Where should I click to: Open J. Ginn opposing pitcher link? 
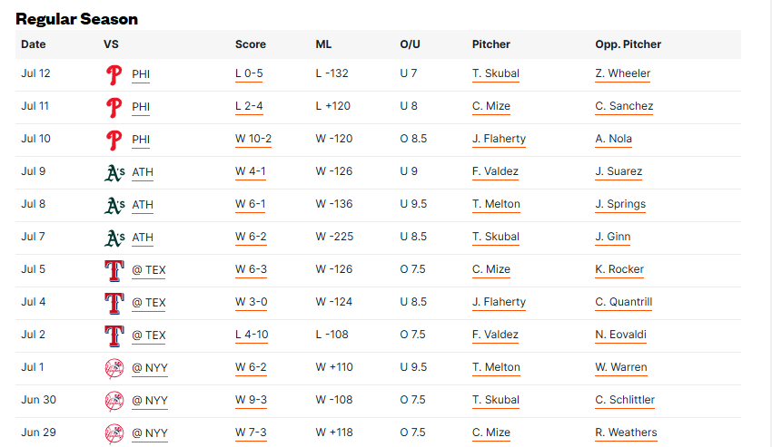[613, 237]
